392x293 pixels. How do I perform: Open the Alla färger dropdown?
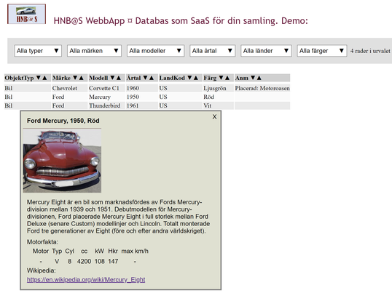click(x=322, y=51)
